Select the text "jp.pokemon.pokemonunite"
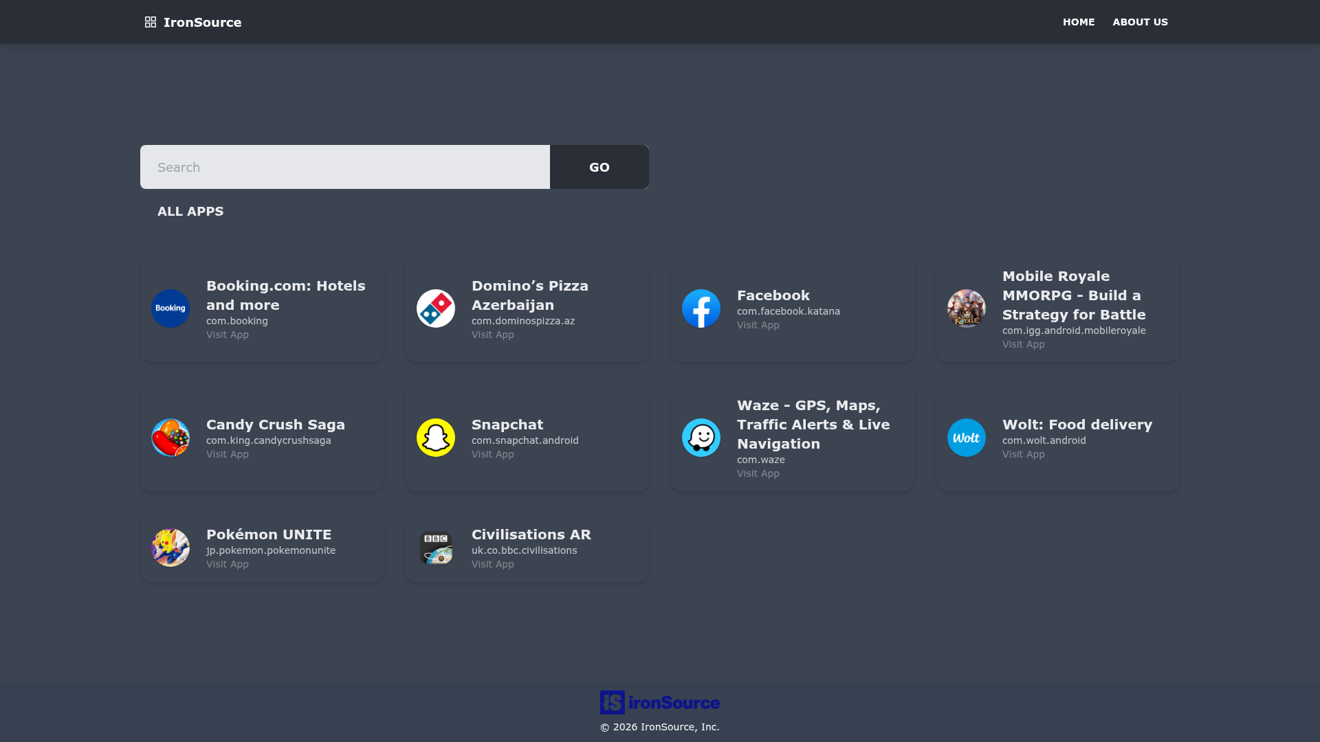1320x742 pixels. (271, 550)
